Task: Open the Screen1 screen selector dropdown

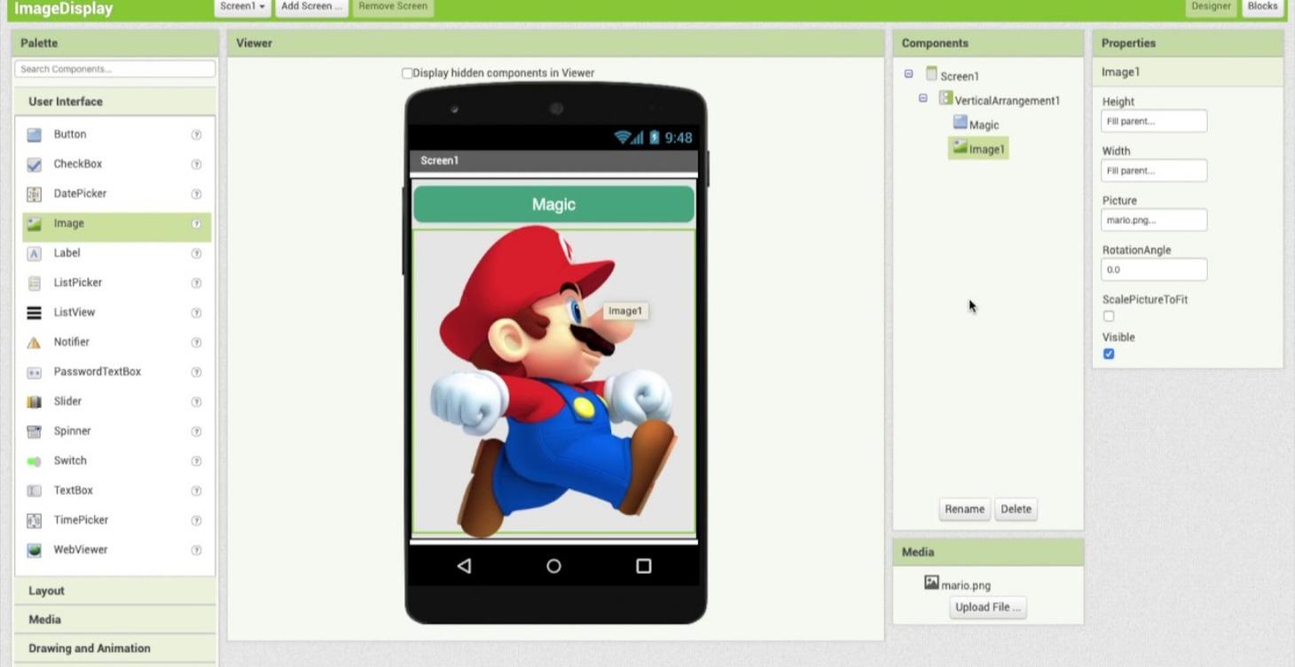Action: [x=241, y=5]
